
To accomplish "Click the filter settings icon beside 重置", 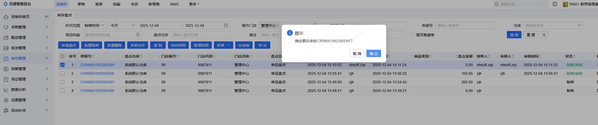I will click(544, 35).
